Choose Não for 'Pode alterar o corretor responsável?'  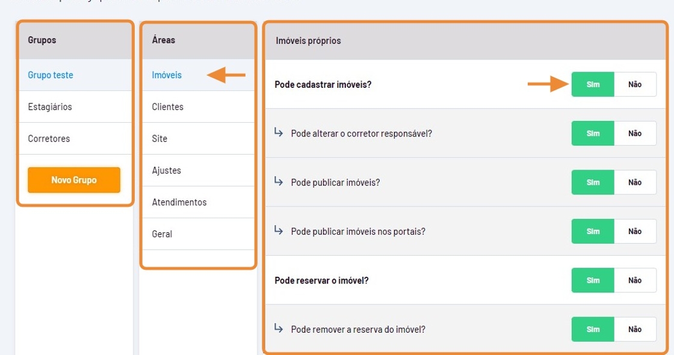click(x=635, y=134)
